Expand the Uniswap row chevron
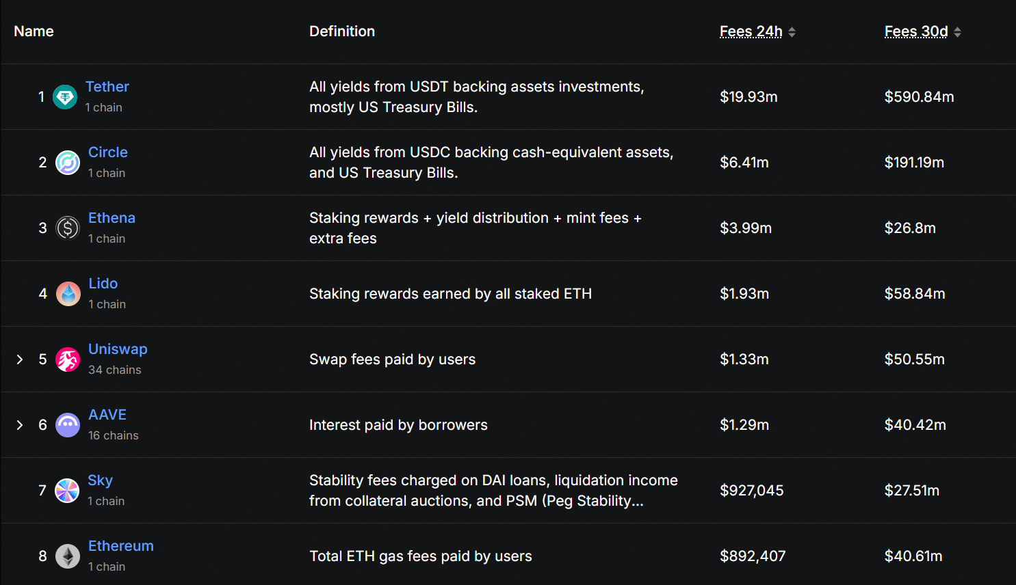This screenshot has width=1016, height=585. (x=20, y=359)
